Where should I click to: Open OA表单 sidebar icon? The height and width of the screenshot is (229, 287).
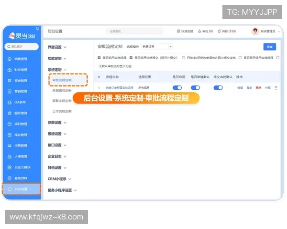click(10, 102)
